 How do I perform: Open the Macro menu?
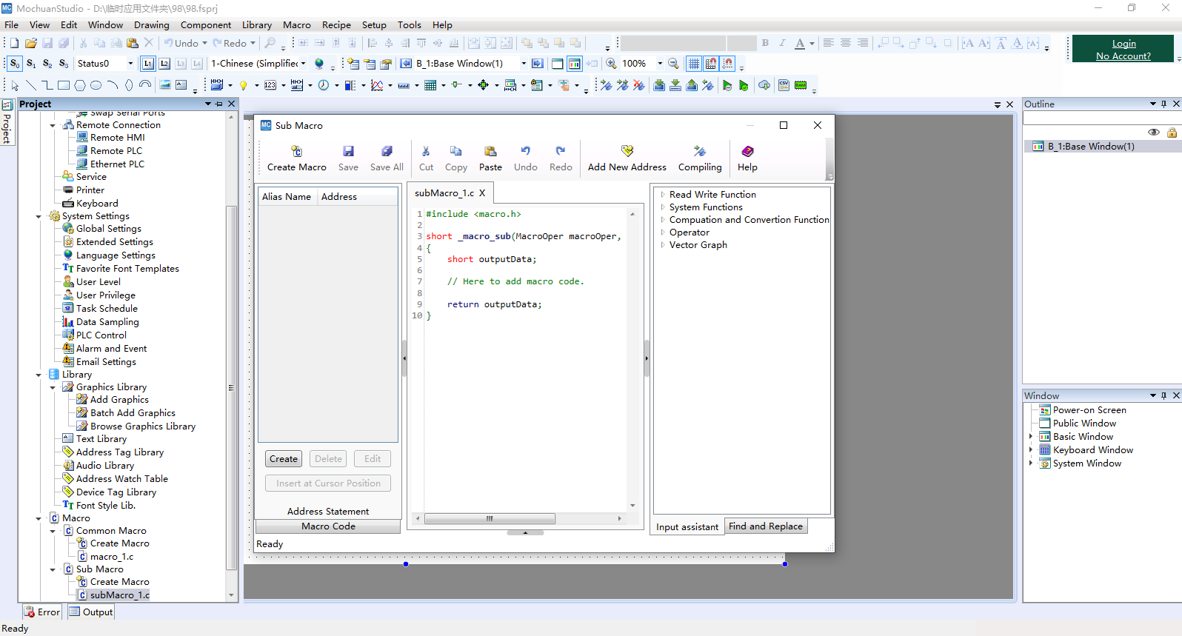pyautogui.click(x=296, y=24)
